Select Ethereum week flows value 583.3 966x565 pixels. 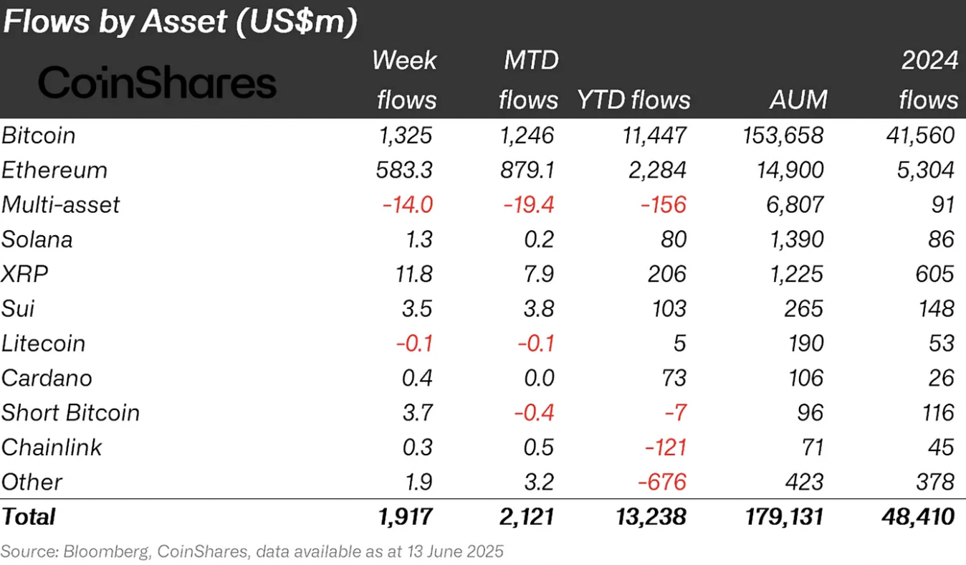(x=405, y=170)
